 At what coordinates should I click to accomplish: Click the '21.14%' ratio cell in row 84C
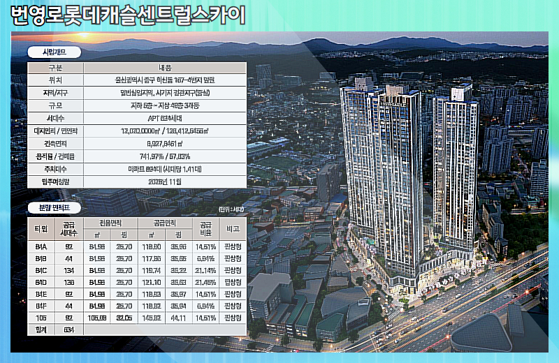[205, 270]
